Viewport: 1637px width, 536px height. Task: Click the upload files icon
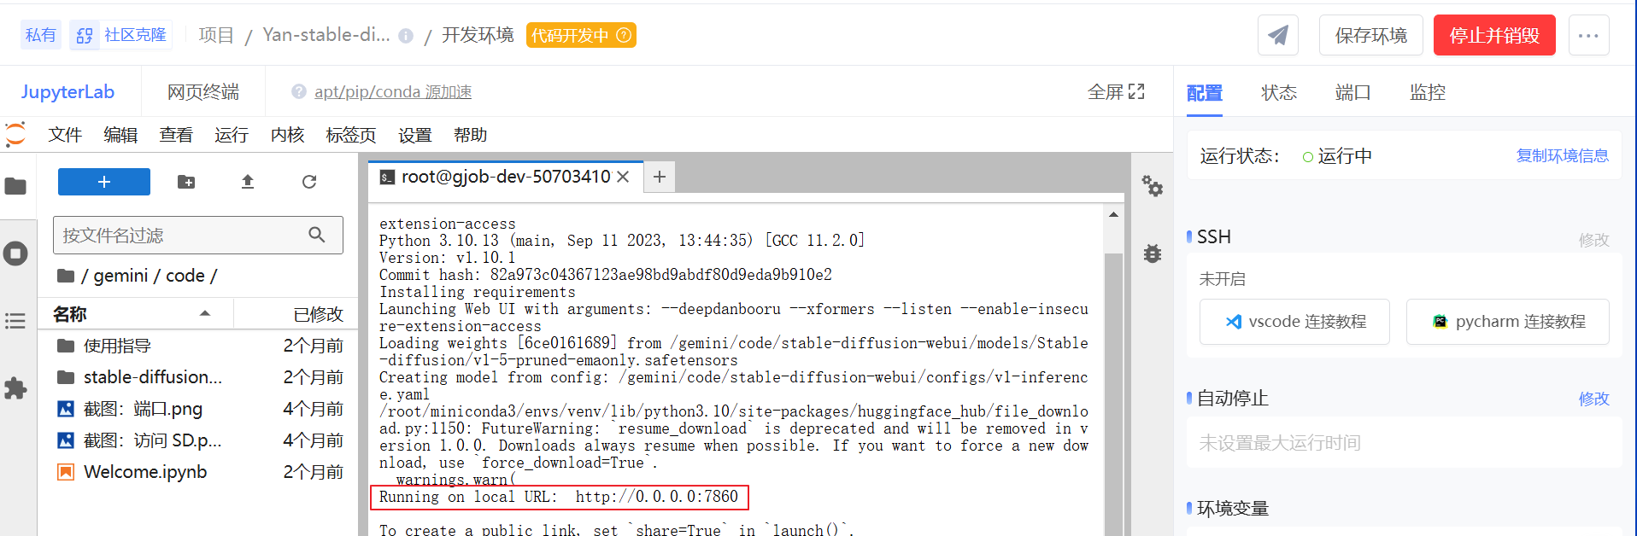248,182
